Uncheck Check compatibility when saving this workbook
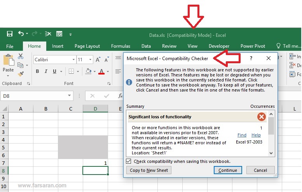The height and width of the screenshot is (192, 302). (x=129, y=161)
